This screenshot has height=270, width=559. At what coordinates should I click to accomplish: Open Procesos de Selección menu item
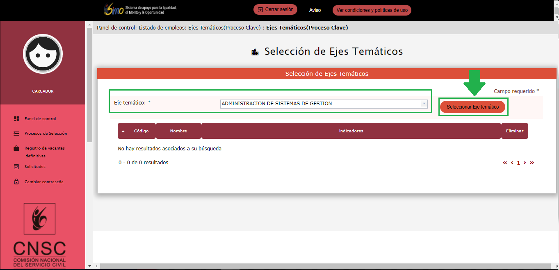click(46, 134)
